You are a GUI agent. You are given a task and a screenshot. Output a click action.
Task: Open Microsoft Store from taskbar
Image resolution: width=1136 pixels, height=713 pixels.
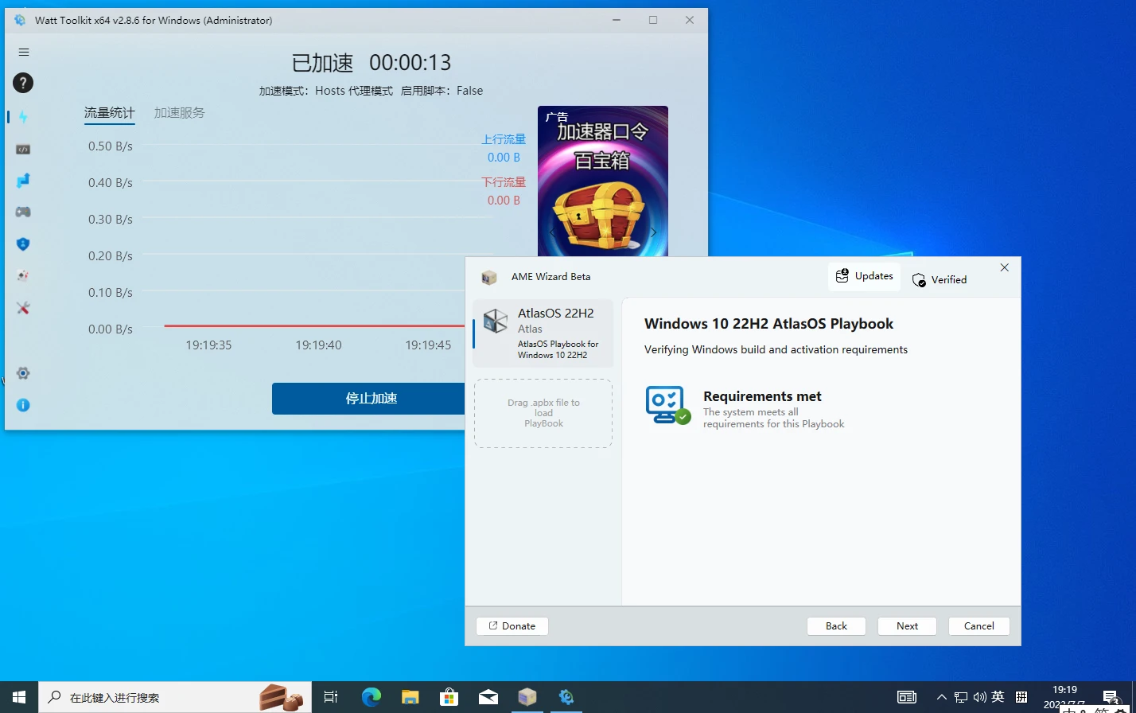449,697
